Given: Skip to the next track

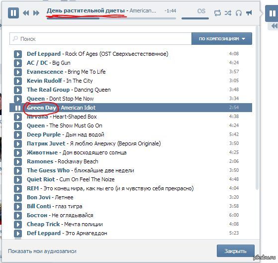Looking at the screenshot, I should [x=36, y=13].
